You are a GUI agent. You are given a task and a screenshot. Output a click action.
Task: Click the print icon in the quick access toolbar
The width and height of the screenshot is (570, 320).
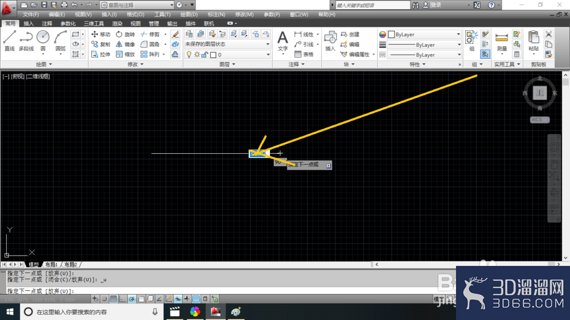point(64,5)
